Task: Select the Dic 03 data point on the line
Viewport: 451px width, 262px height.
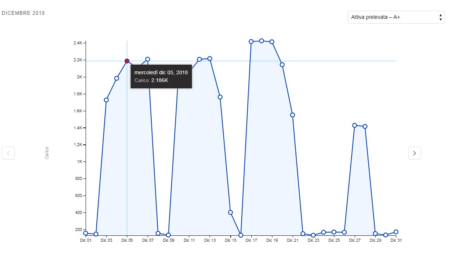Action: [106, 100]
